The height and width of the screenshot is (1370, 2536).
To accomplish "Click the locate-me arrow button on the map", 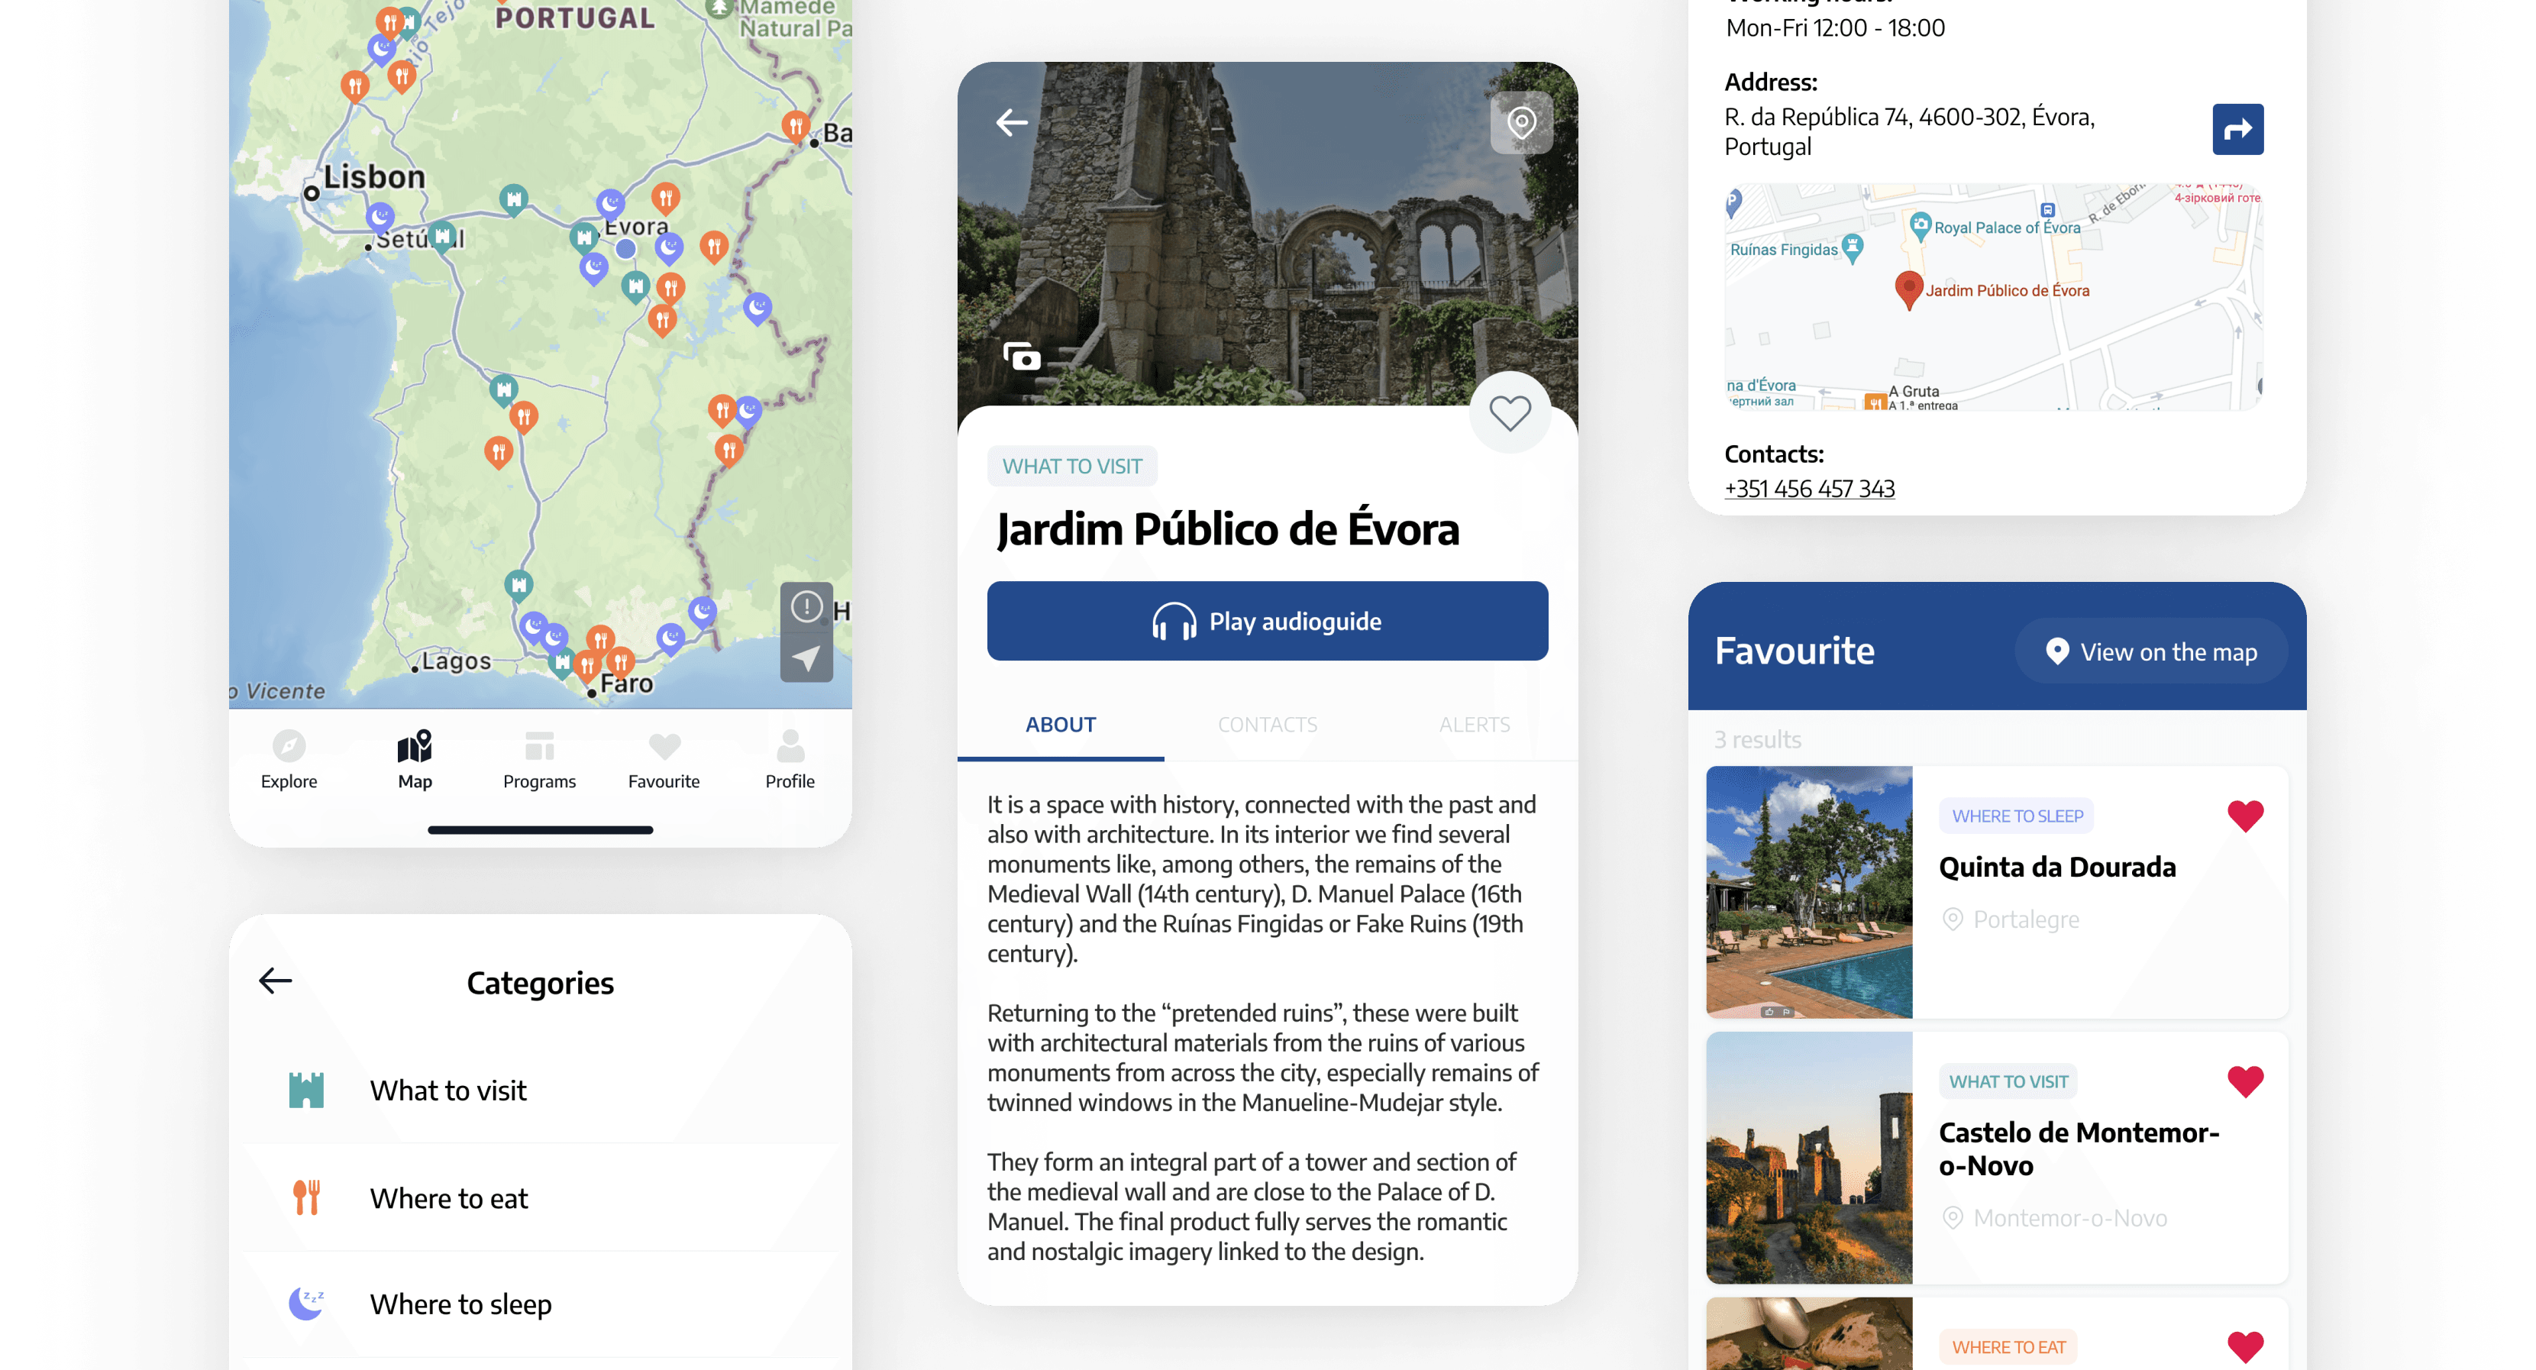I will [x=806, y=658].
